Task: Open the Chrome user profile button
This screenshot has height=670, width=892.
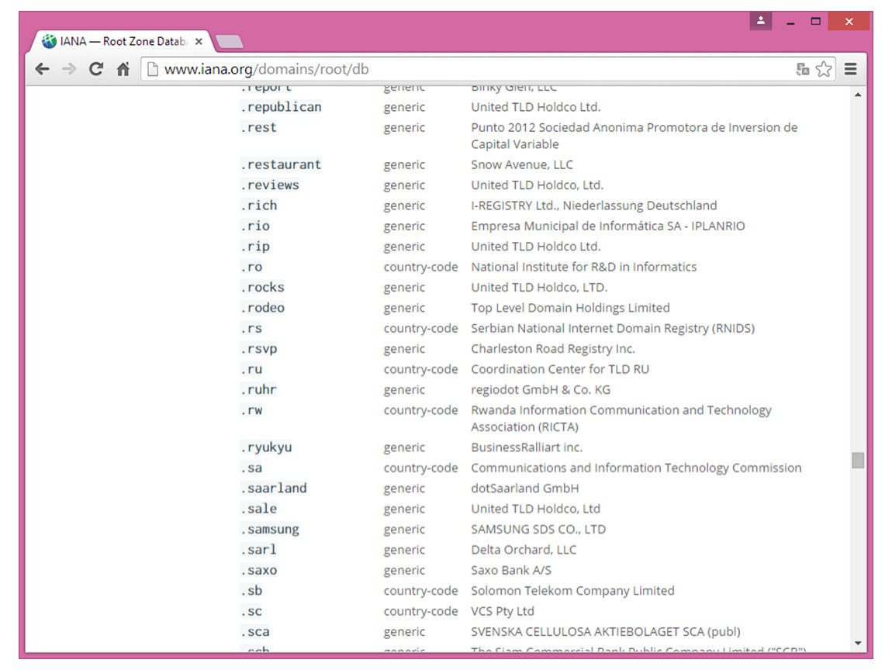Action: point(761,22)
